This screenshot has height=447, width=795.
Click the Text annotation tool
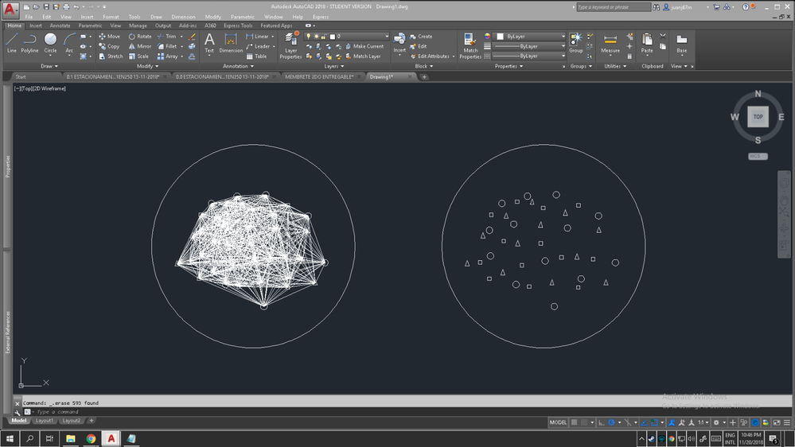[209, 42]
